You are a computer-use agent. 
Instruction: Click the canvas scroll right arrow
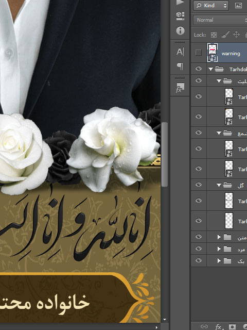(x=156, y=327)
